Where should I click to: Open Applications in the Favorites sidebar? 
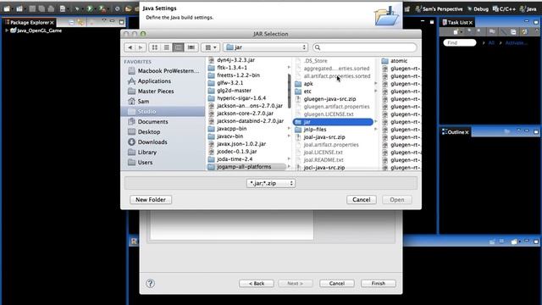click(x=149, y=81)
